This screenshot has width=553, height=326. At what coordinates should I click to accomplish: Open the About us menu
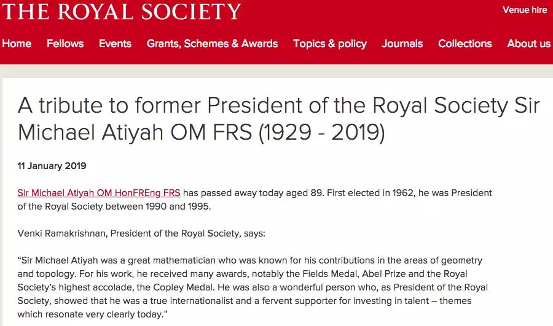pos(528,44)
